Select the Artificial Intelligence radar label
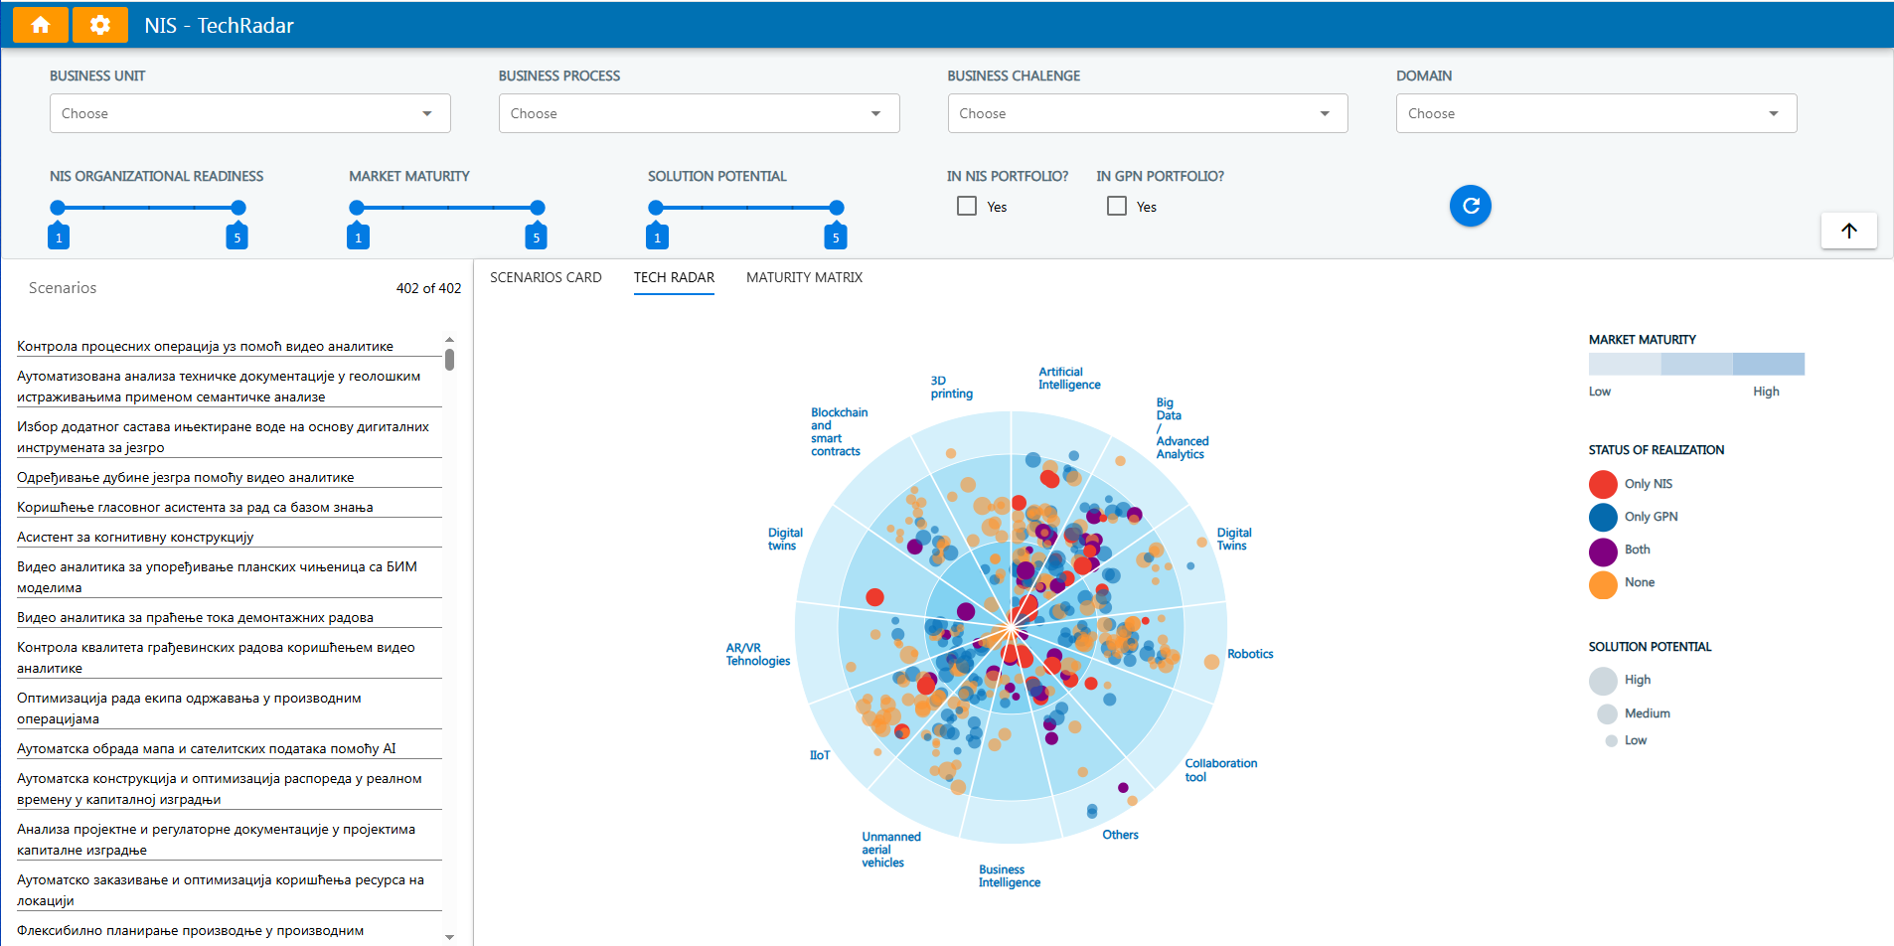 point(1069,379)
